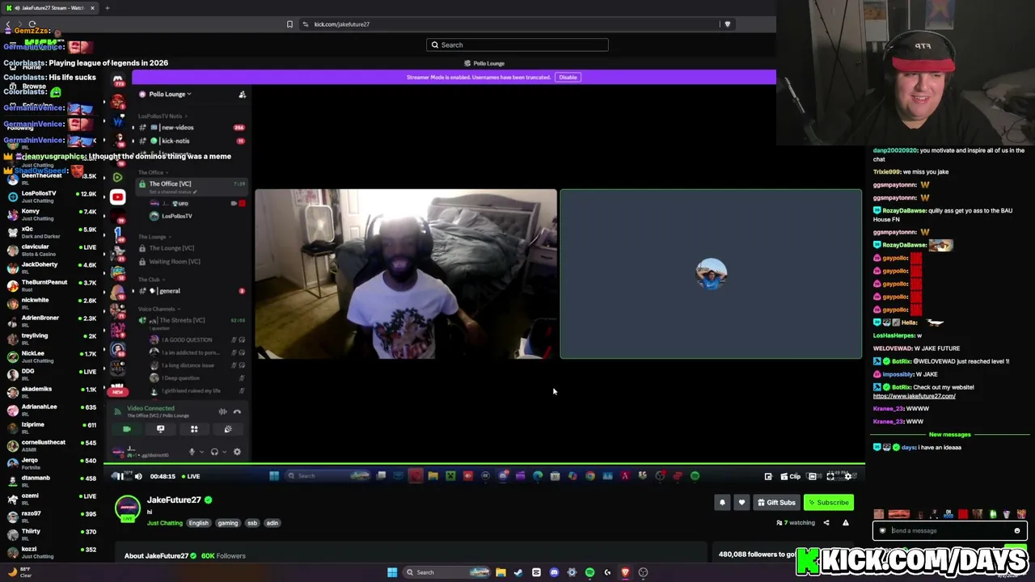The image size is (1035, 582).
Task: Clip the stream using the Clip button
Action: click(x=790, y=476)
